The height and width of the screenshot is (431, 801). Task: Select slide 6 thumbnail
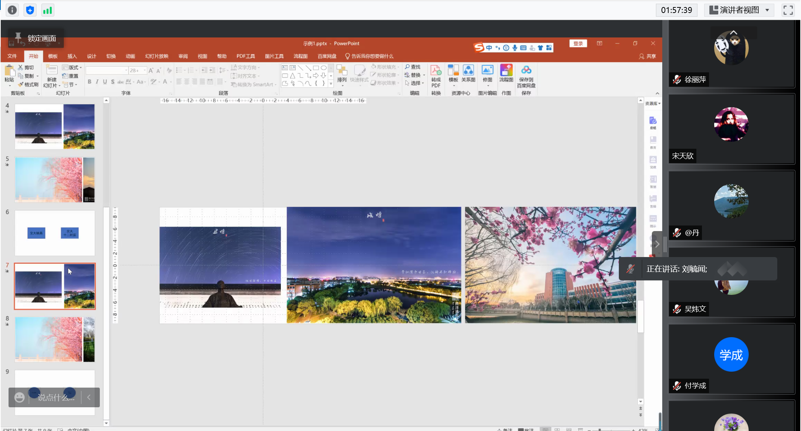tap(55, 233)
